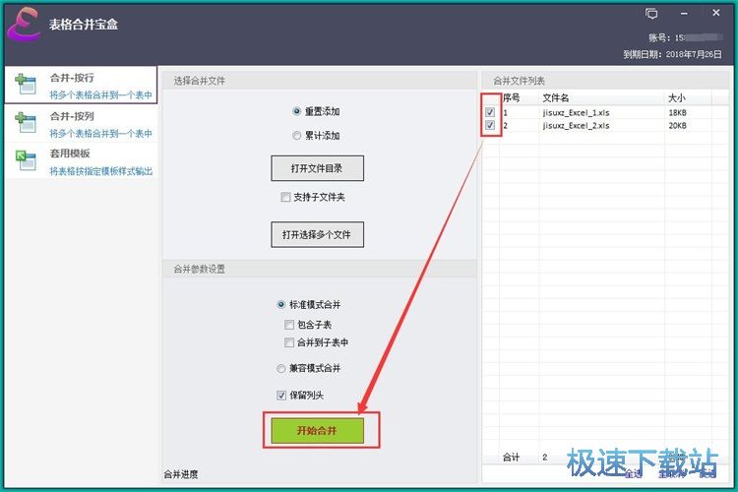This screenshot has height=492, width=738.
Task: Tick the 包含子表 checkbox
Action: click(x=289, y=325)
